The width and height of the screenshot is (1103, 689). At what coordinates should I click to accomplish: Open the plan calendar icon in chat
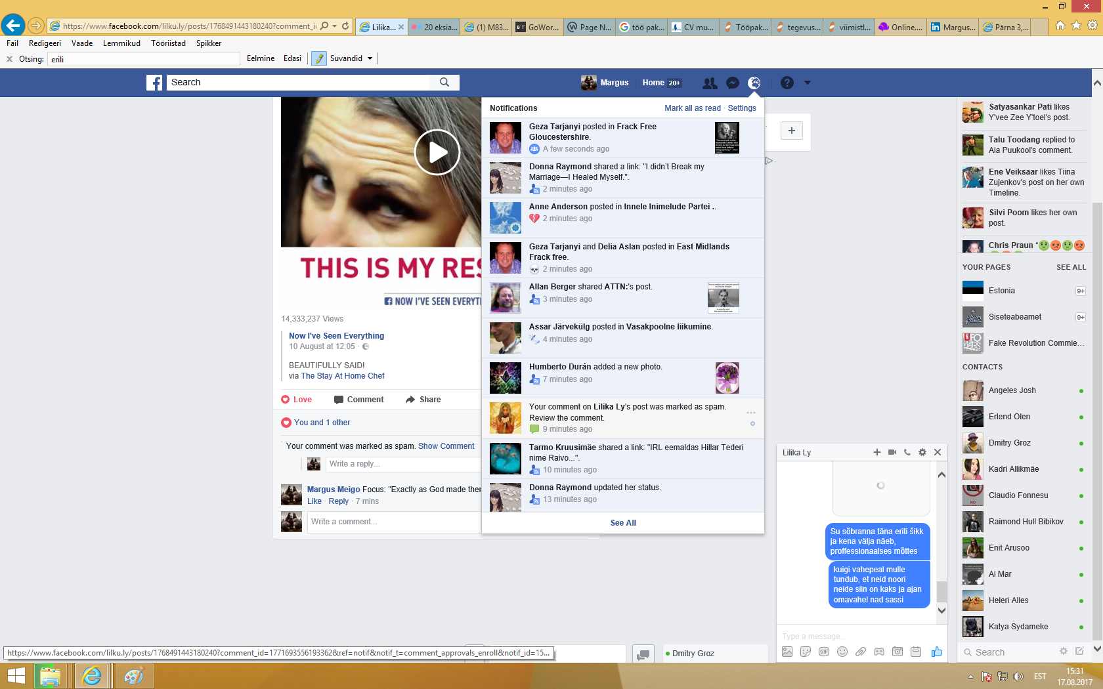click(x=916, y=652)
